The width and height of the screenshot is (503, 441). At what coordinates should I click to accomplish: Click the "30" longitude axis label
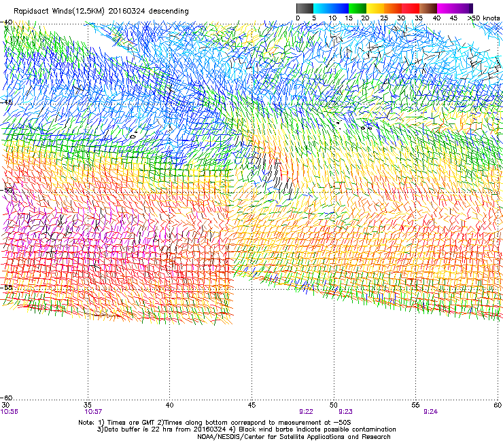(5, 405)
